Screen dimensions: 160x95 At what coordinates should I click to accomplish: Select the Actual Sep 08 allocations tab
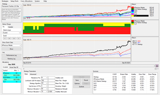14,67
